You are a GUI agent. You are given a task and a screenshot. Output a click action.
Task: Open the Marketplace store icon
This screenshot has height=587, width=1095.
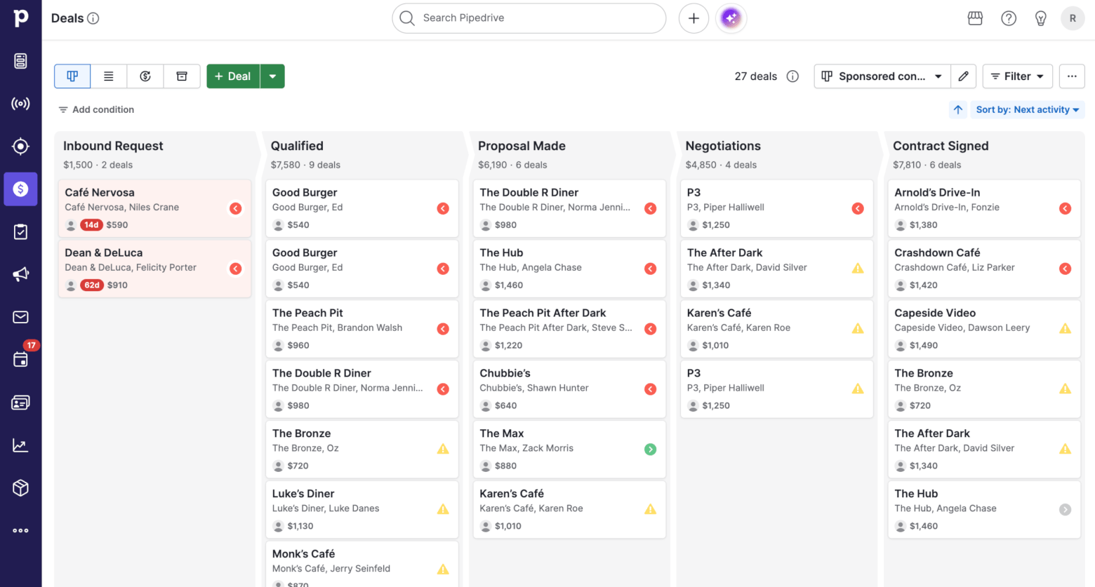point(975,18)
